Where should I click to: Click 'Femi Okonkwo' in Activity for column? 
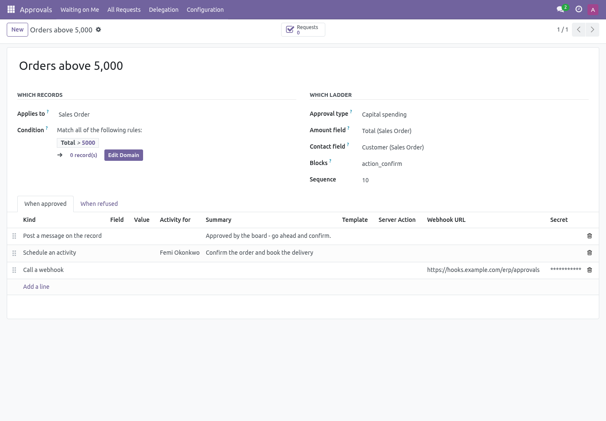pyautogui.click(x=180, y=253)
